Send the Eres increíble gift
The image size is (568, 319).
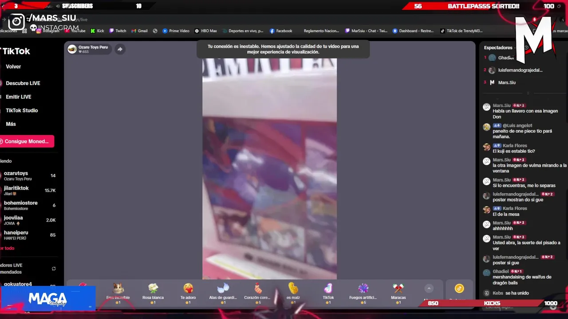click(x=118, y=293)
